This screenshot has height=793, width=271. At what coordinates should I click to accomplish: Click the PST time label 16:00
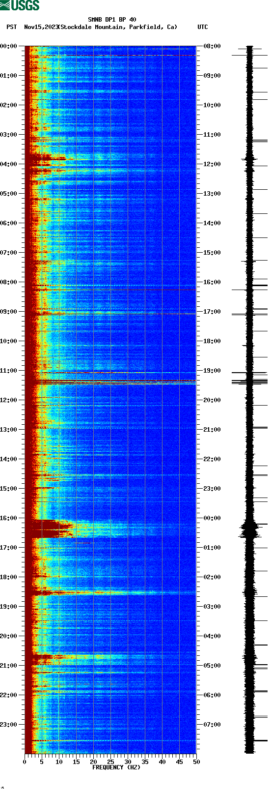tap(9, 518)
